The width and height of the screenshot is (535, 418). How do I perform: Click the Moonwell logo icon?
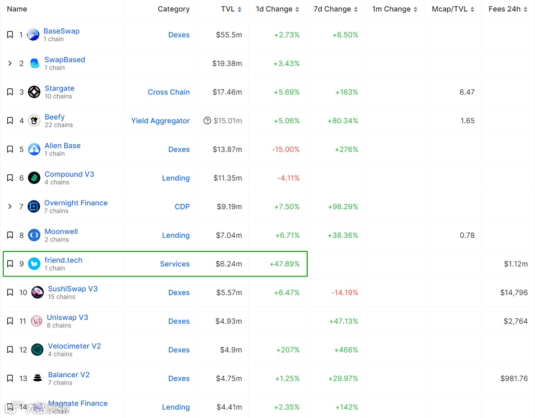[x=34, y=236]
